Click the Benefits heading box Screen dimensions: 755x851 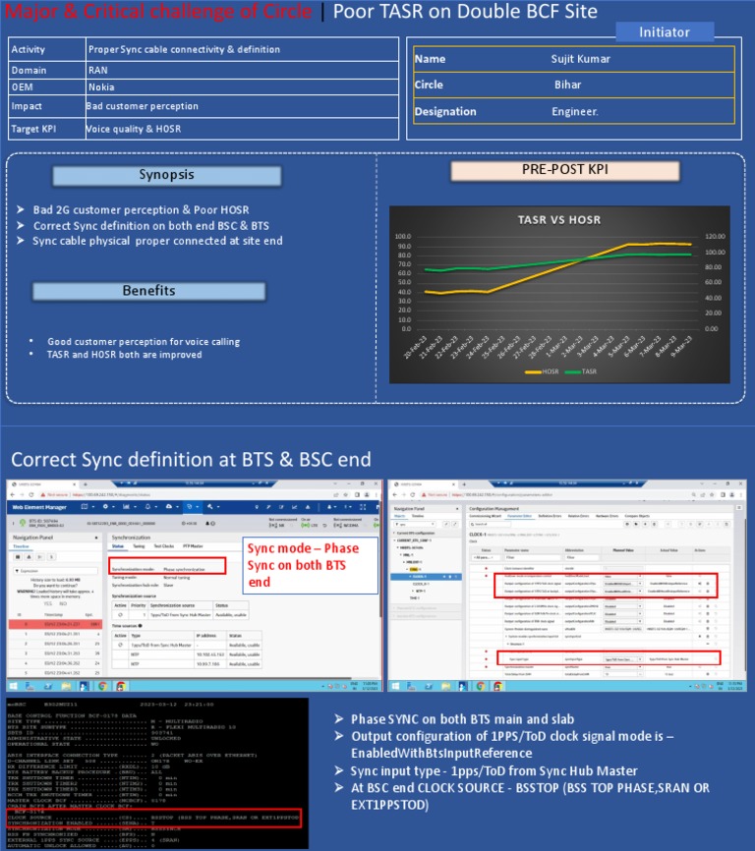(148, 290)
